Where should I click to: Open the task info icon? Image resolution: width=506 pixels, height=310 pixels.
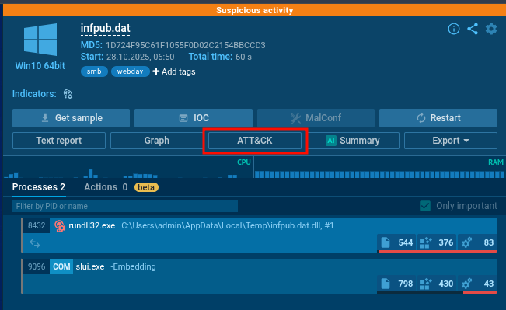454,29
